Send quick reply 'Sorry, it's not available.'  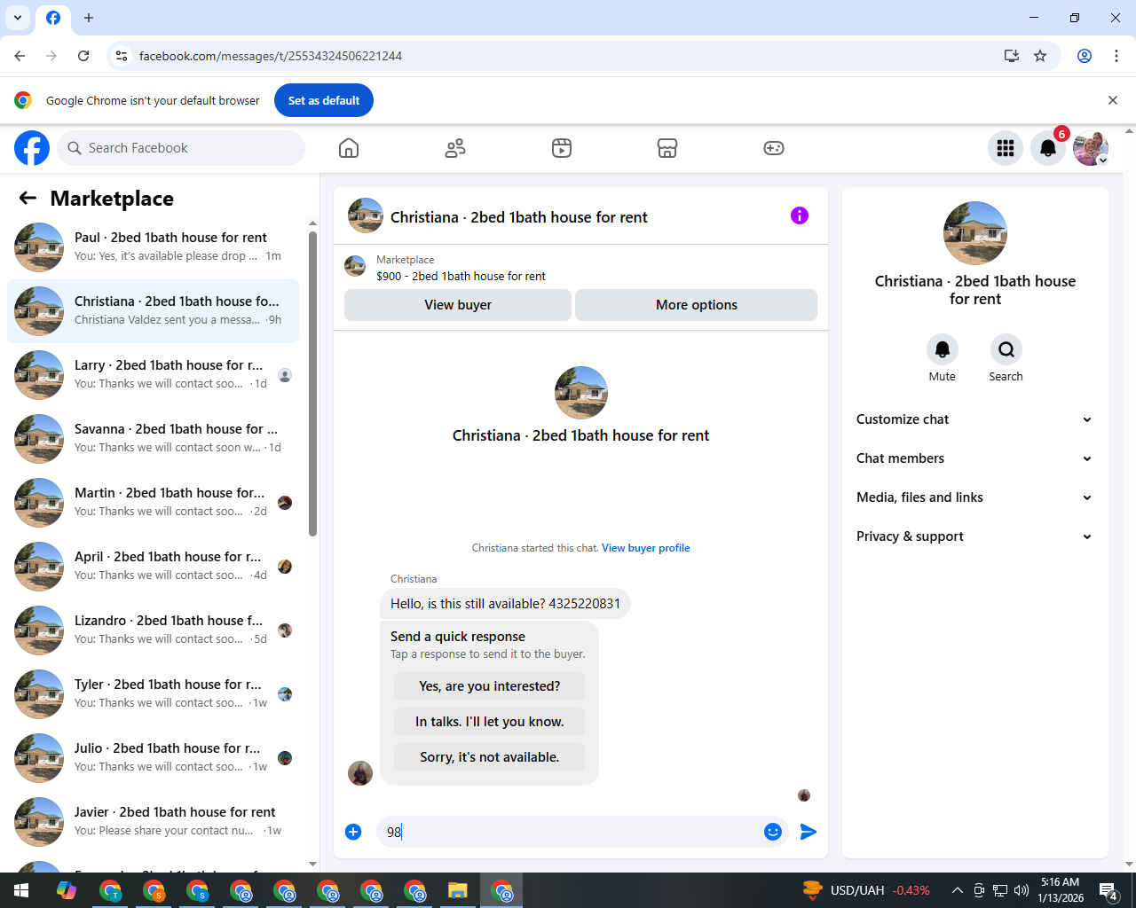(490, 757)
